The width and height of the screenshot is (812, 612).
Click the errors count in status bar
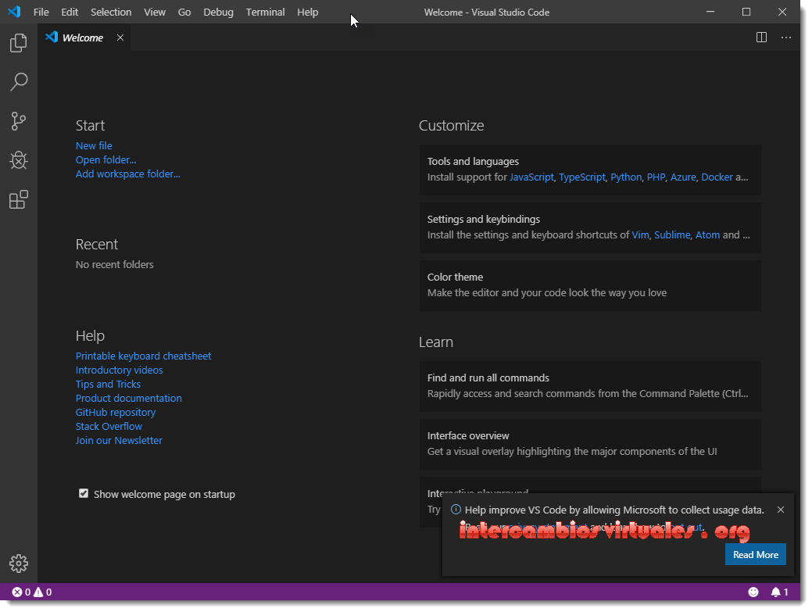[21, 592]
